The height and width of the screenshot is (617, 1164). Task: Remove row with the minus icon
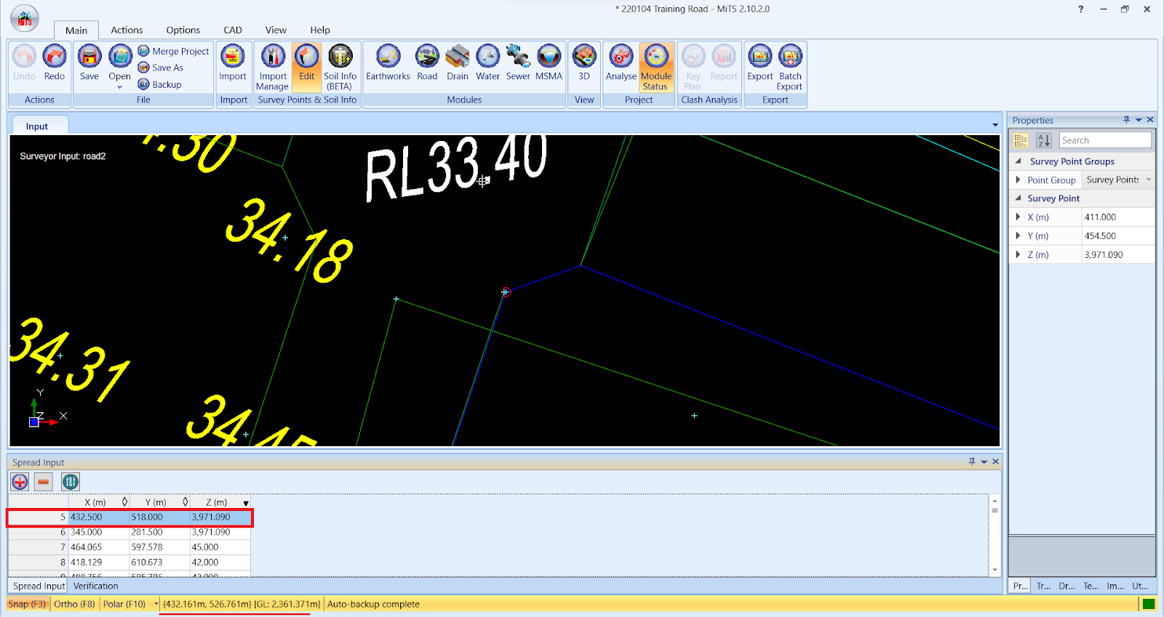click(44, 481)
